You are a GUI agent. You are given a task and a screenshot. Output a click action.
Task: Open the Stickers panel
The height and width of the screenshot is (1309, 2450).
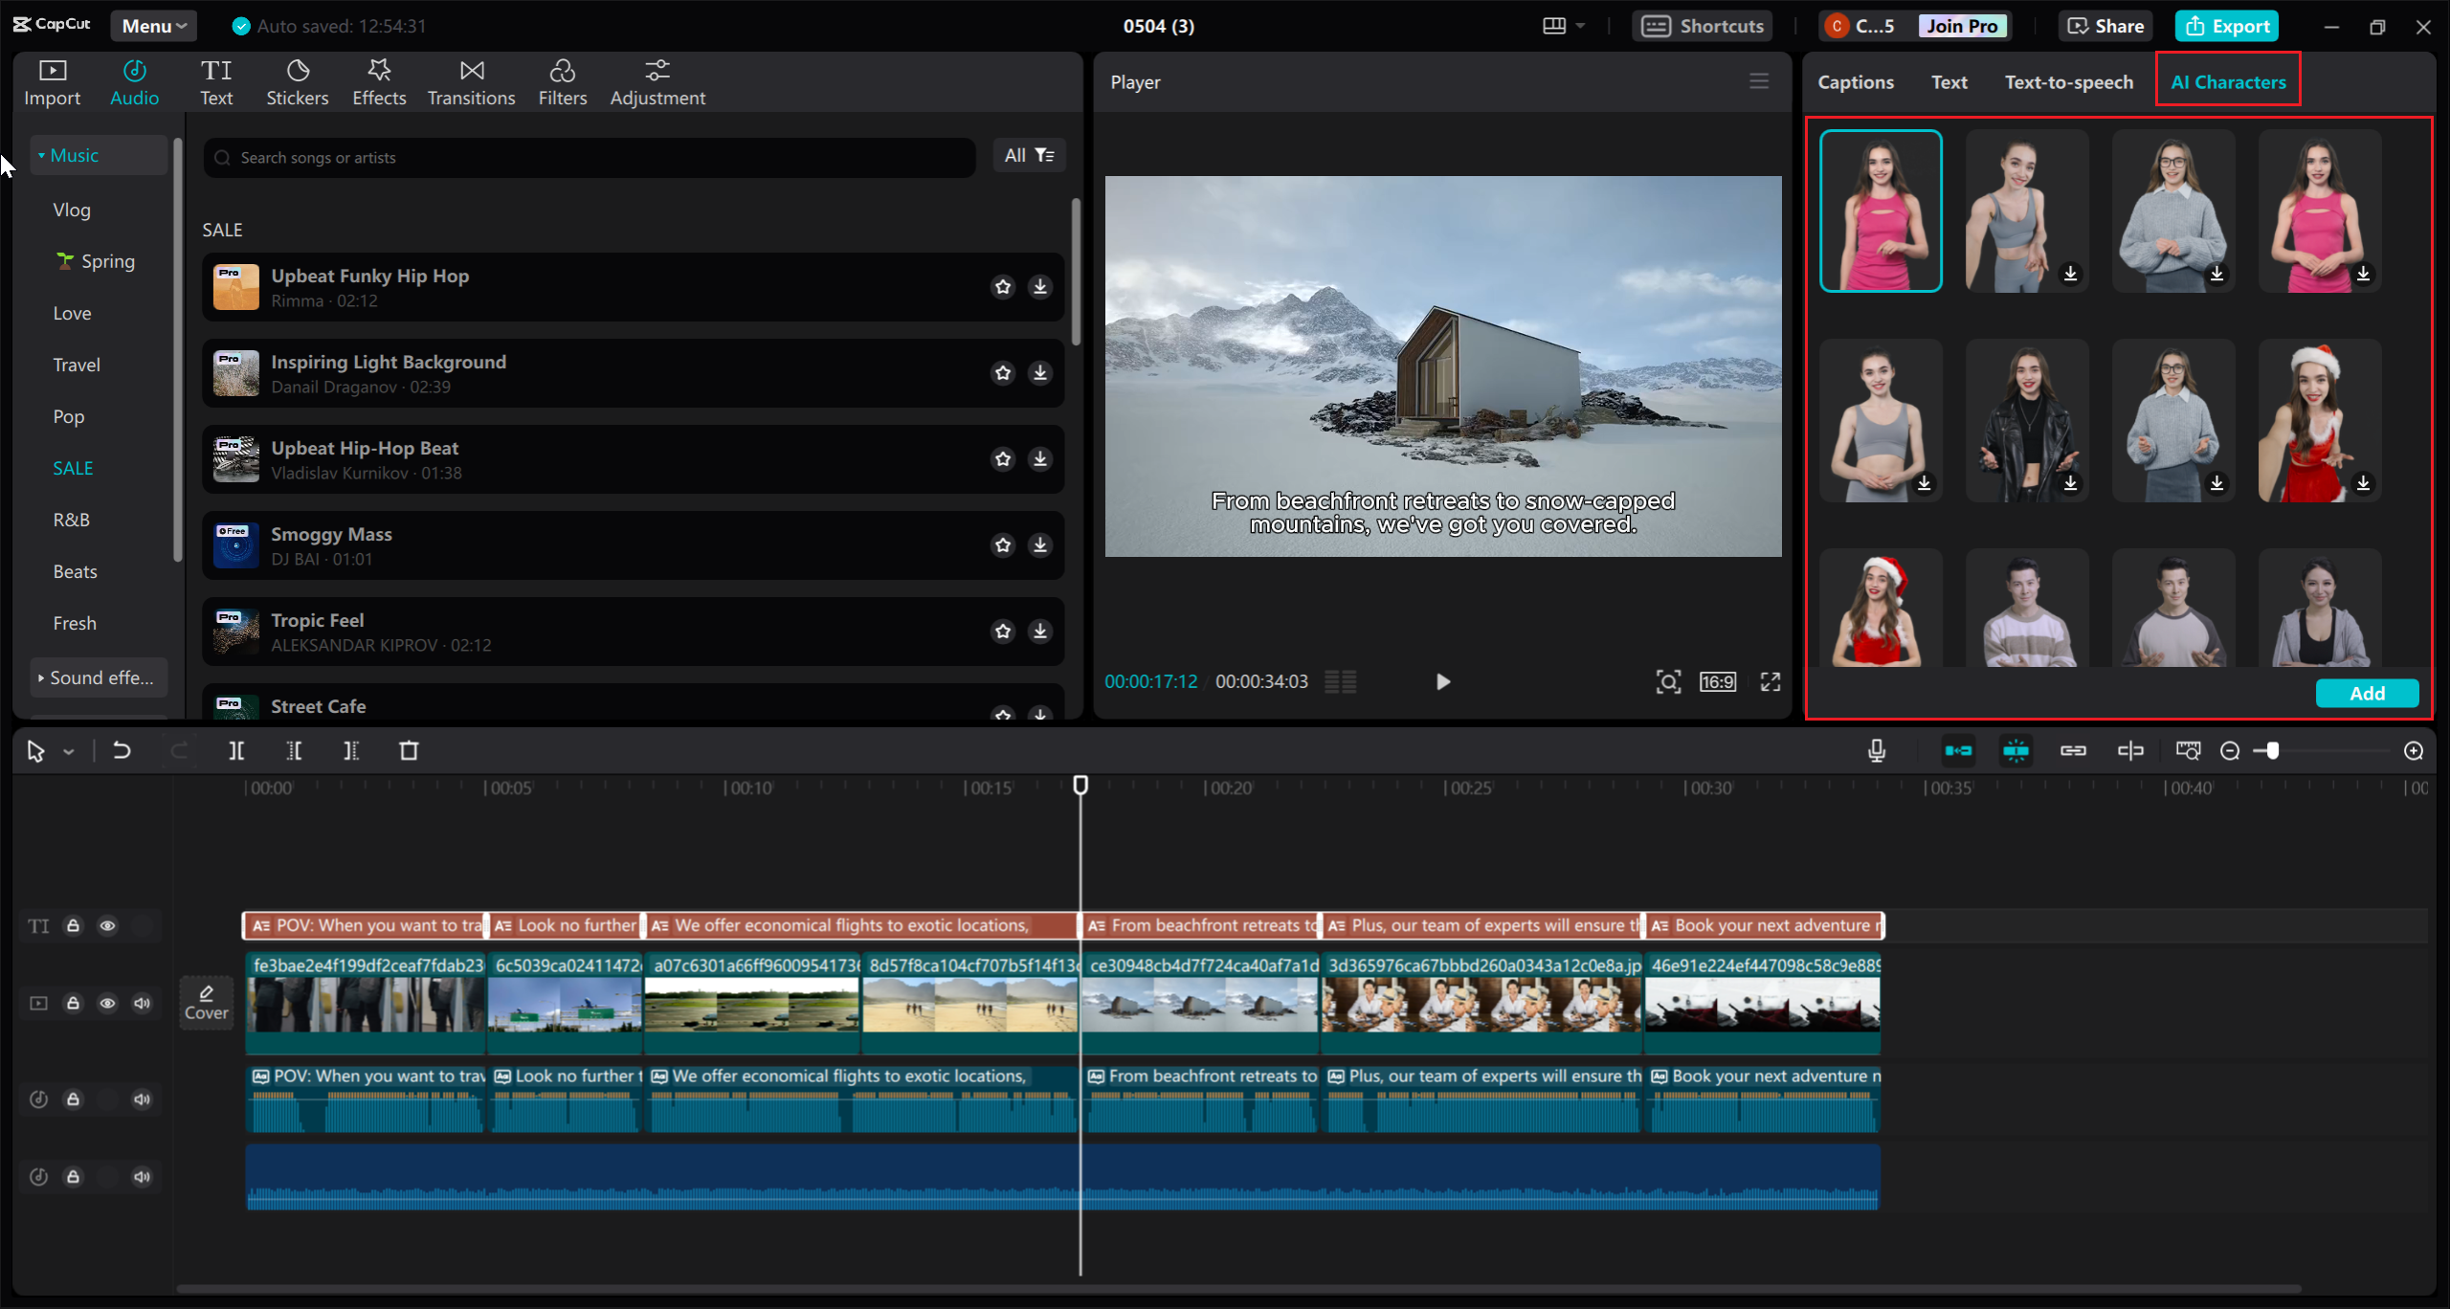point(297,82)
